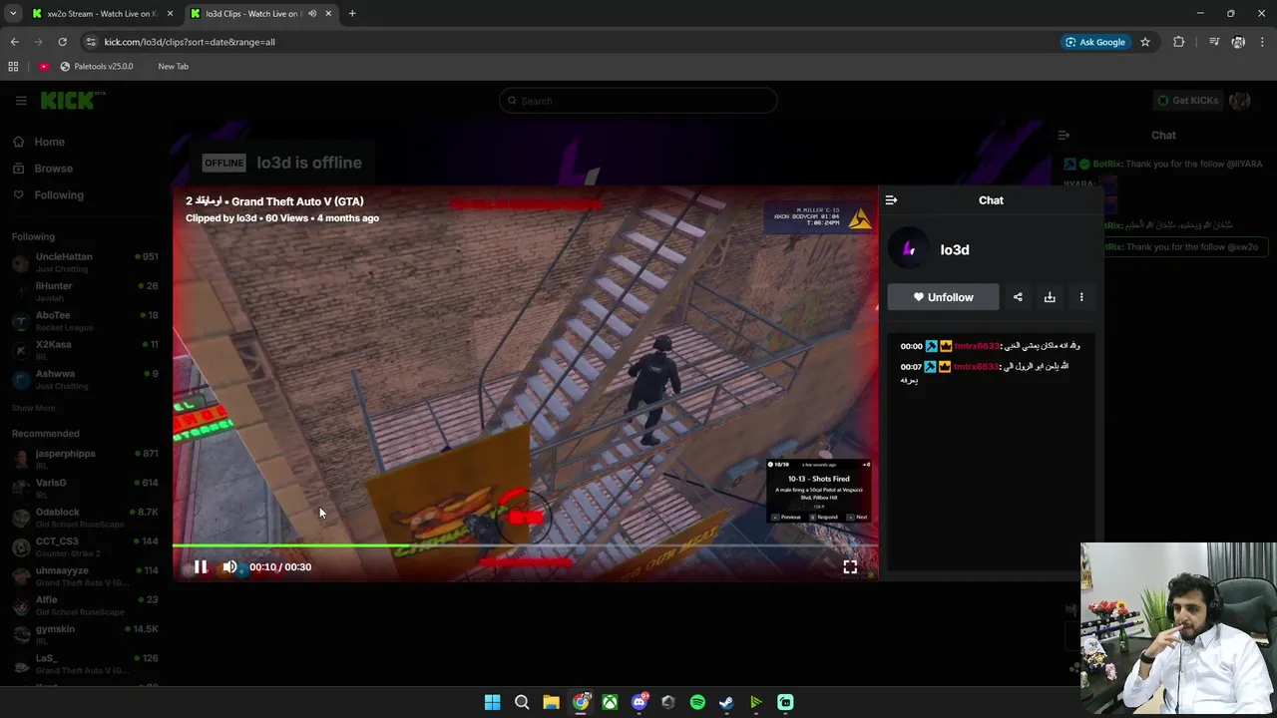Reload the current page
Viewport: 1277px width, 718px height.
[63, 42]
